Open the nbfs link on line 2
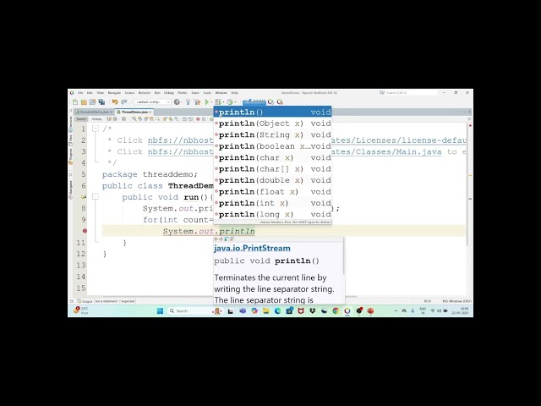541x406 pixels. tap(180, 140)
